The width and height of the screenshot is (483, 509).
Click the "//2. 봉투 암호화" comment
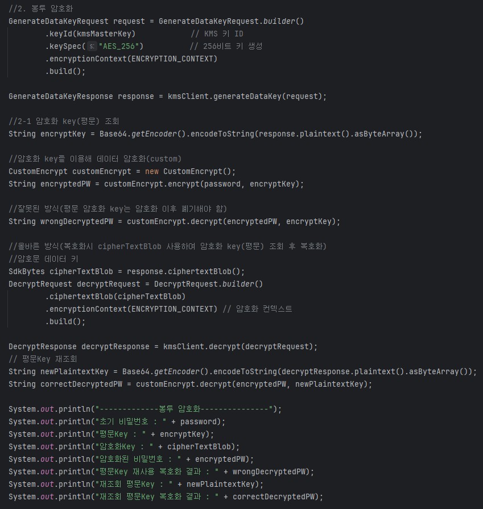pyautogui.click(x=40, y=9)
